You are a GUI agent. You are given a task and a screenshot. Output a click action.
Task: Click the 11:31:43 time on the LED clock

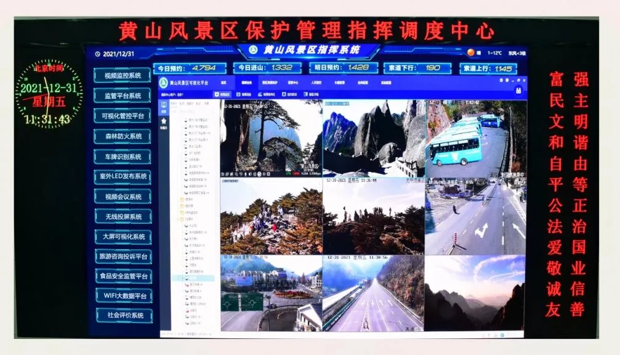tap(47, 119)
